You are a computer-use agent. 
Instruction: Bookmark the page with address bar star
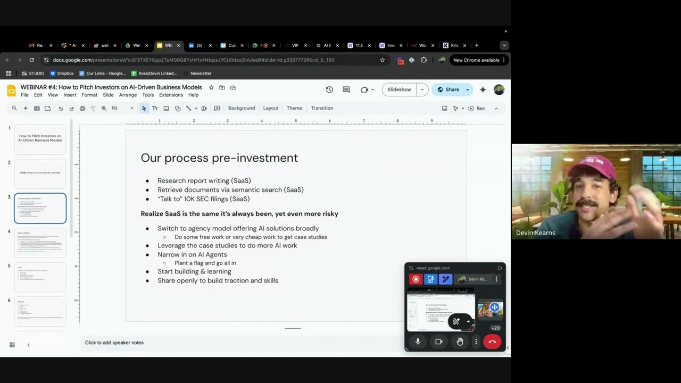(382, 60)
